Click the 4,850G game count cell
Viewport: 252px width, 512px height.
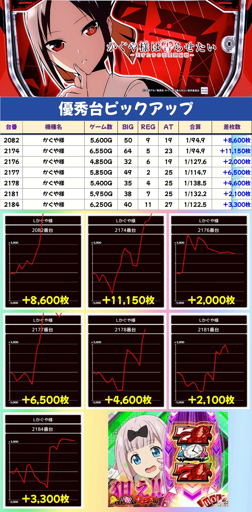coord(101,162)
